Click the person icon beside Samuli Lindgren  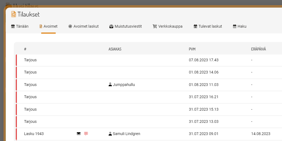pyautogui.click(x=110, y=134)
